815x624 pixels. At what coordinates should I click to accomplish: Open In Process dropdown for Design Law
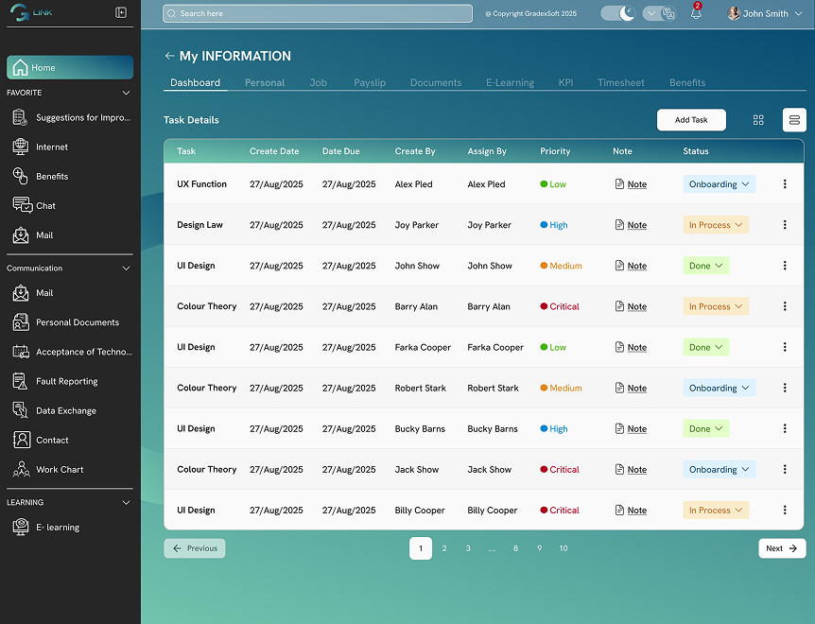(716, 224)
